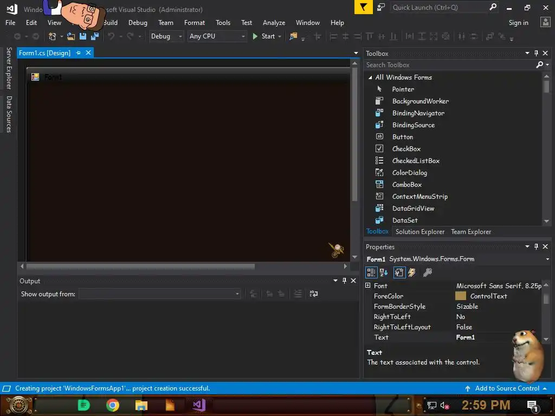The width and height of the screenshot is (555, 416).
Task: Select the Button control in the Toolbox
Action: [x=403, y=137]
